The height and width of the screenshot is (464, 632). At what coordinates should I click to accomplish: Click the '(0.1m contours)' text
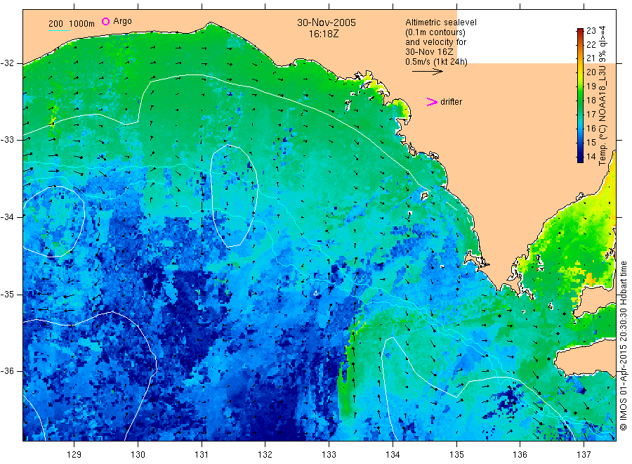pos(435,32)
